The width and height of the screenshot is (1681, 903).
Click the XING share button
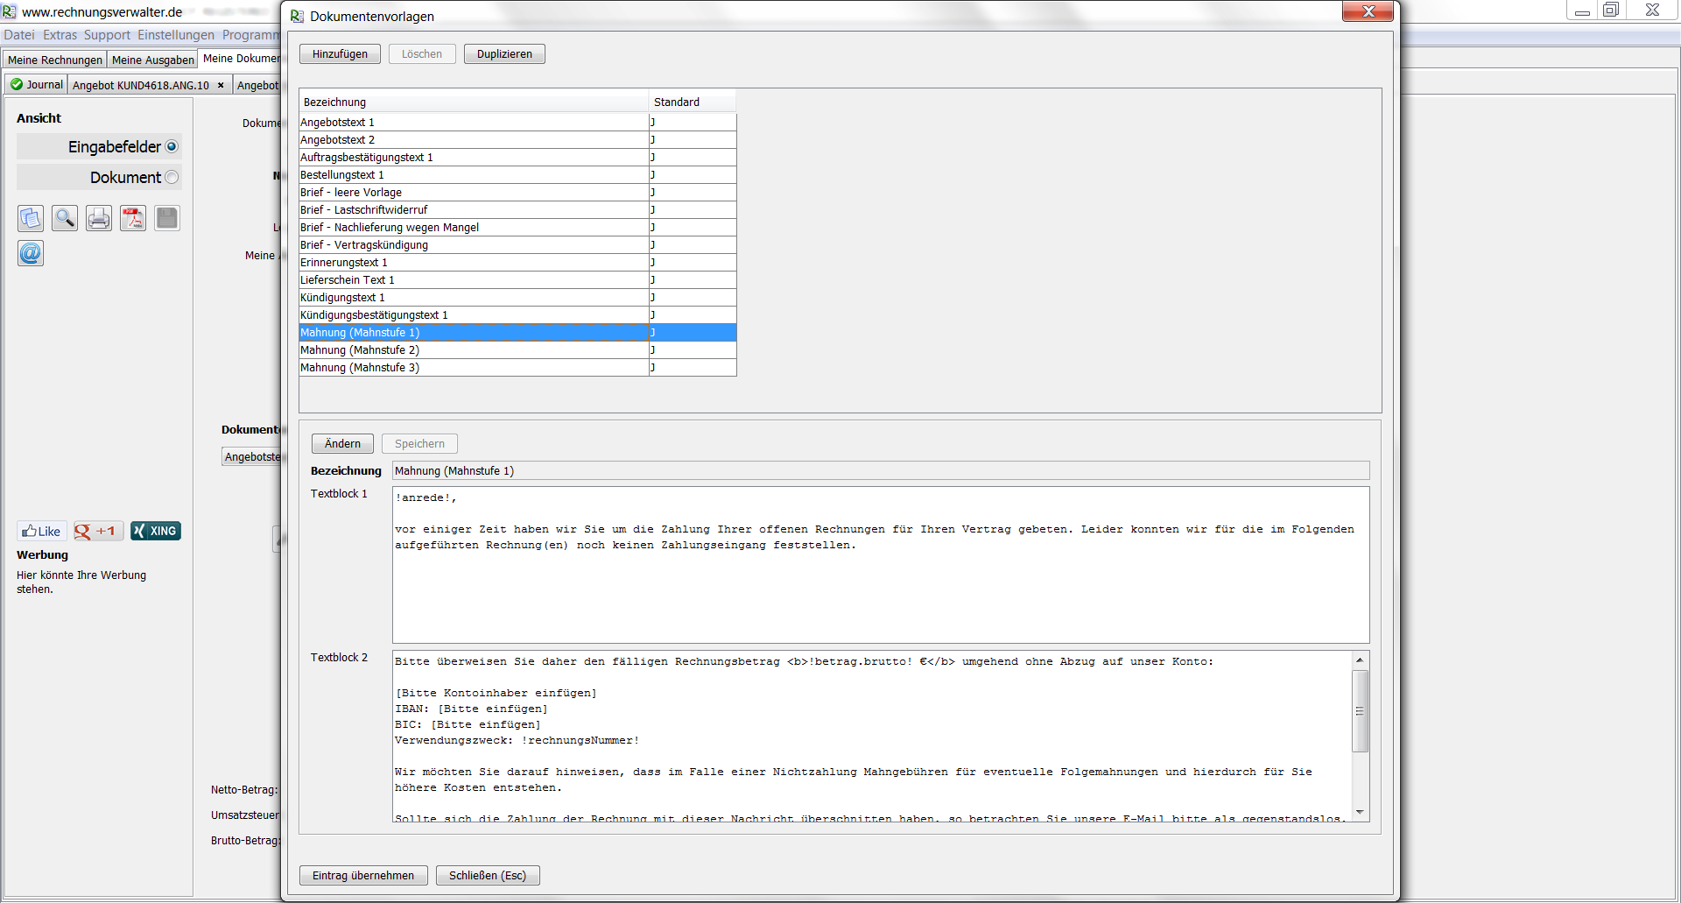pyautogui.click(x=156, y=531)
